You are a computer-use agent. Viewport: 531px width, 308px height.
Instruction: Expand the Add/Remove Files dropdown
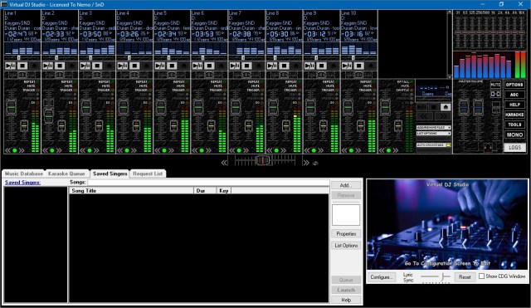433,128
